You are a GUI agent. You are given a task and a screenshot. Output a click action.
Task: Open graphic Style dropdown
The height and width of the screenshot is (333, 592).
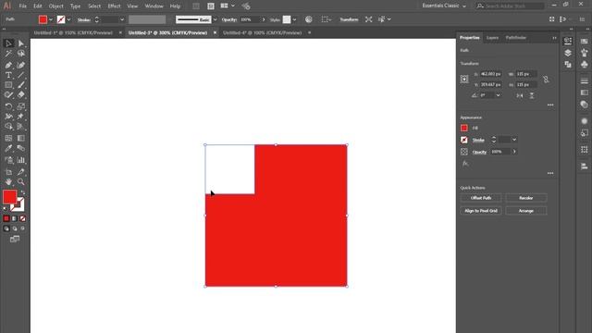tap(294, 19)
